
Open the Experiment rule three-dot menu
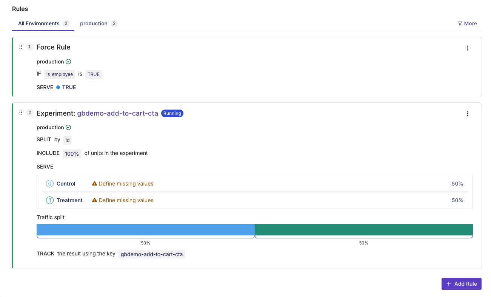pyautogui.click(x=468, y=114)
